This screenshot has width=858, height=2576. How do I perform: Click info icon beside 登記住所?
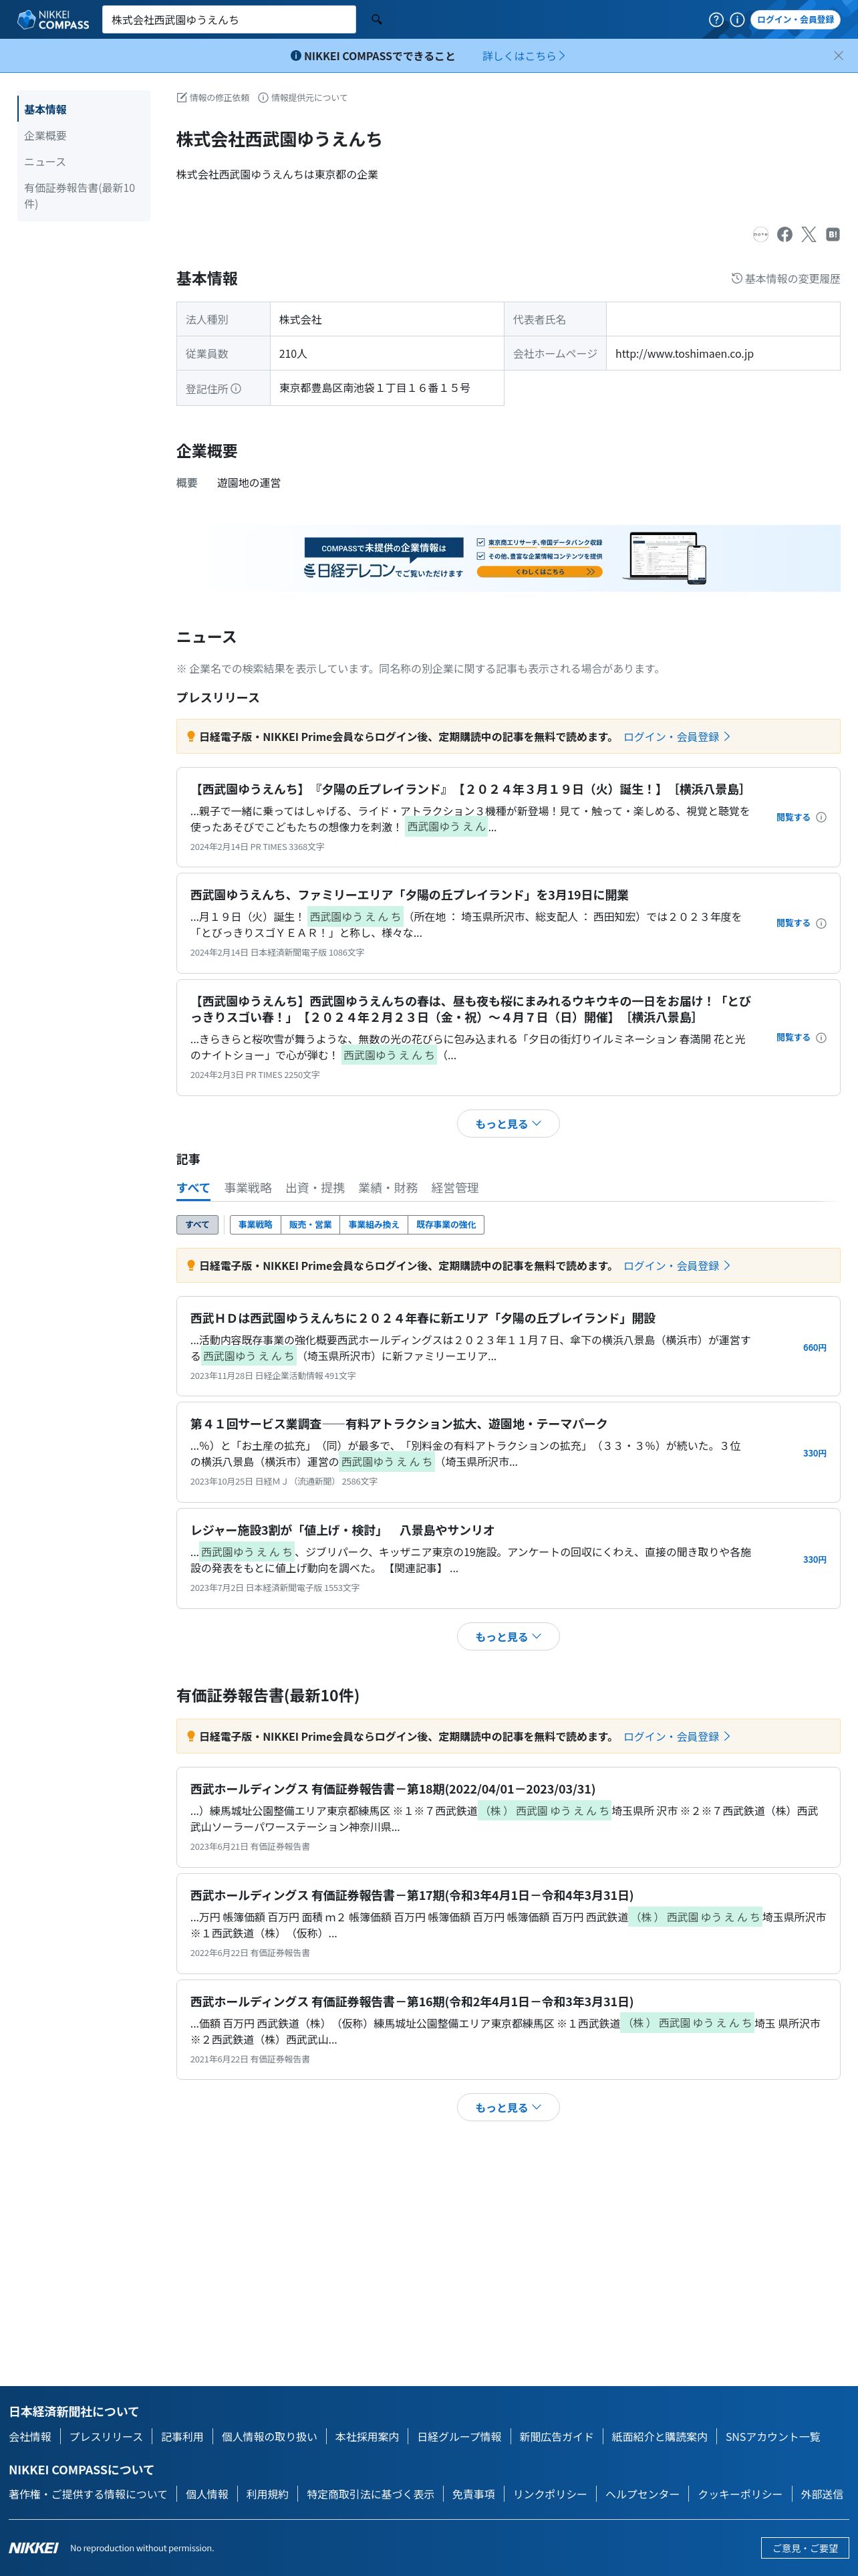[236, 389]
